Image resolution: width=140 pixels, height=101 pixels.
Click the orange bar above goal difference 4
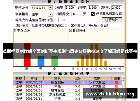[78, 64]
